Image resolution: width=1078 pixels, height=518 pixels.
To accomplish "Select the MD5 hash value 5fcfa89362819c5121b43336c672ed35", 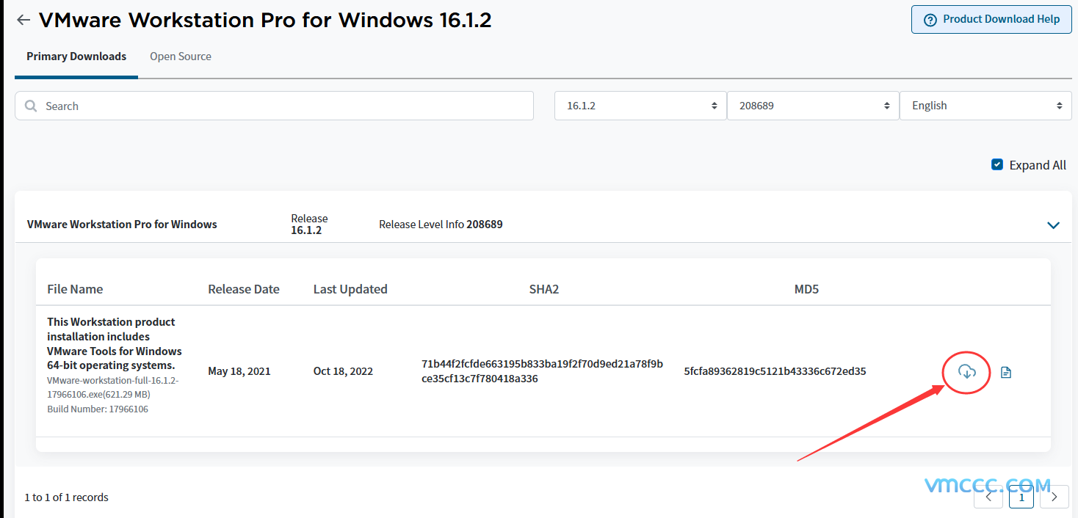I will click(x=775, y=371).
